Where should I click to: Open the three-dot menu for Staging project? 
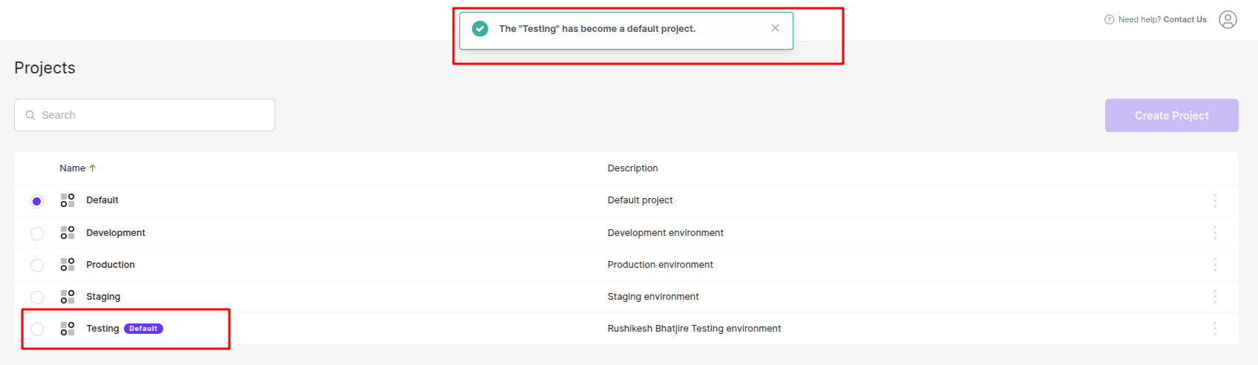coord(1215,297)
